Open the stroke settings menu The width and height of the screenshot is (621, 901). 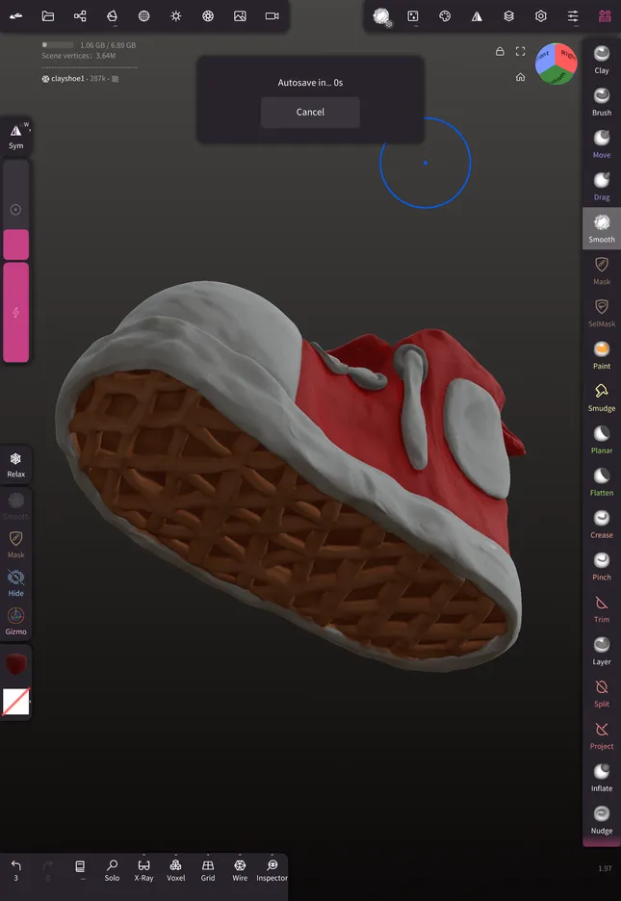coord(412,16)
